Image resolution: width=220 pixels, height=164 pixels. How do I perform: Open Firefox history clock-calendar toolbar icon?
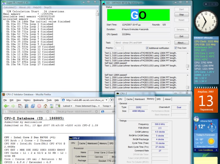point(20,106)
